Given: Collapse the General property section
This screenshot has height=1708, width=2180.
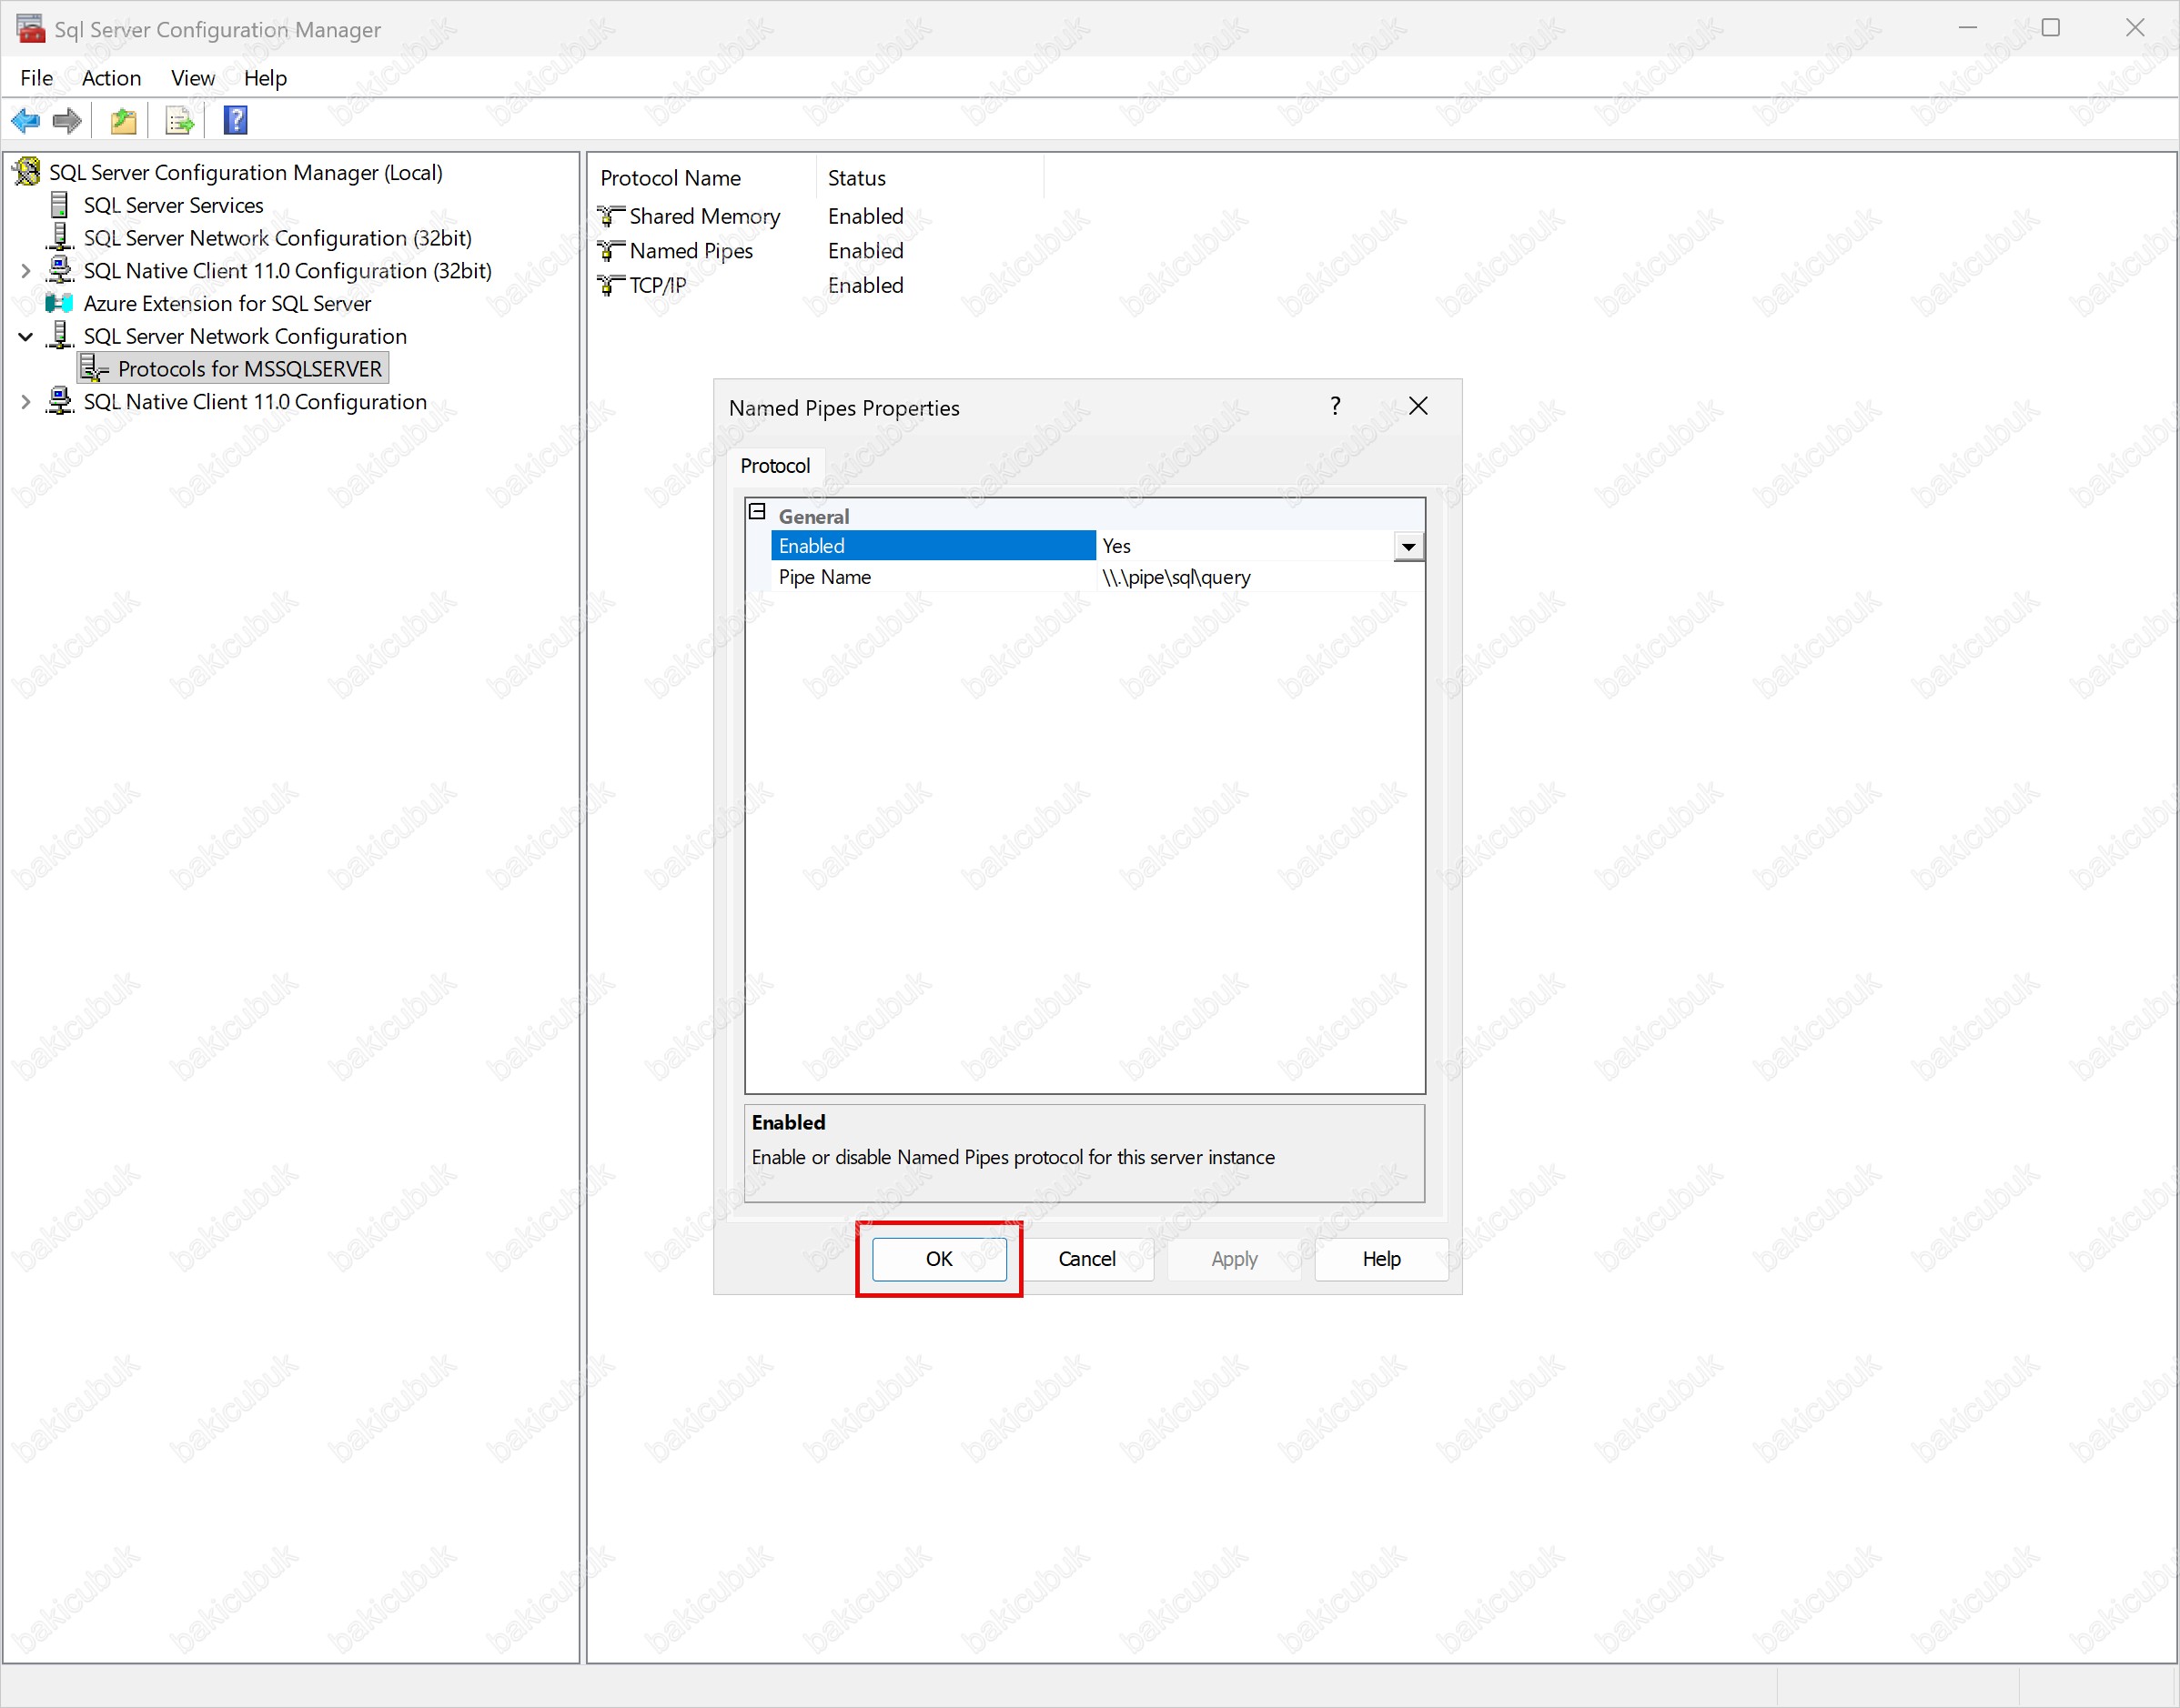Looking at the screenshot, I should (757, 513).
